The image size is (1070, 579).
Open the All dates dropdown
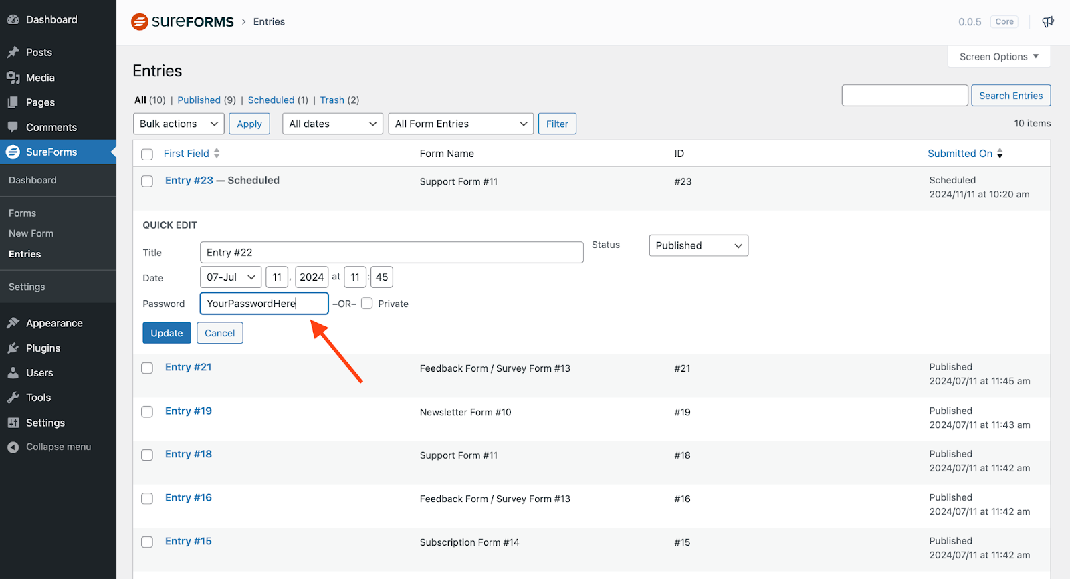point(332,124)
